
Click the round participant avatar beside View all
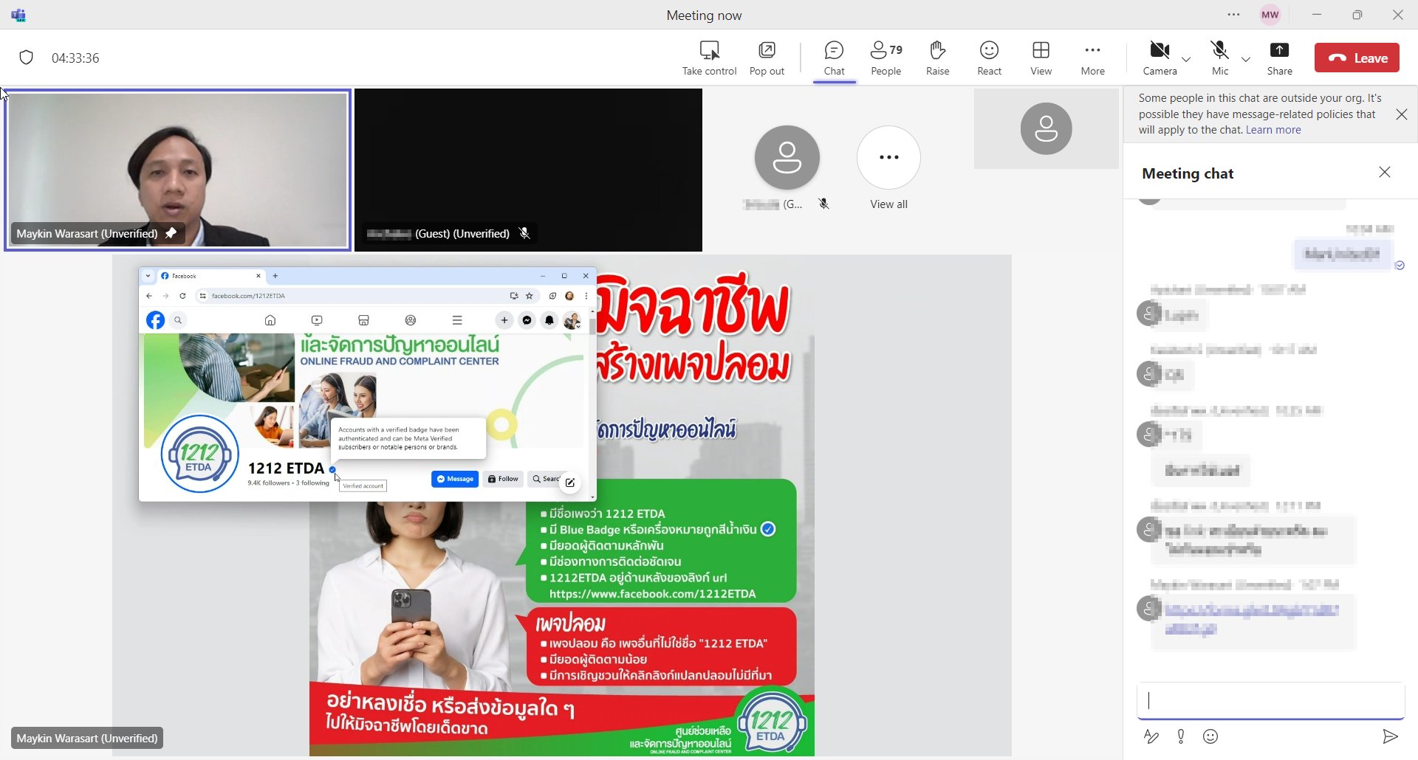coord(787,157)
